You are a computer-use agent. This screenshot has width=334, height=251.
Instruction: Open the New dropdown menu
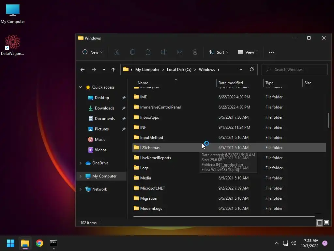coord(93,52)
